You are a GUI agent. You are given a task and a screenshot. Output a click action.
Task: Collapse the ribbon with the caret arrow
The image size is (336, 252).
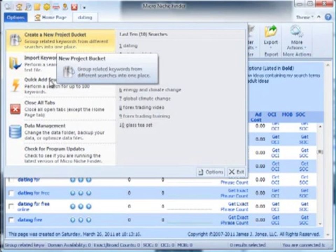pyautogui.click(x=319, y=17)
